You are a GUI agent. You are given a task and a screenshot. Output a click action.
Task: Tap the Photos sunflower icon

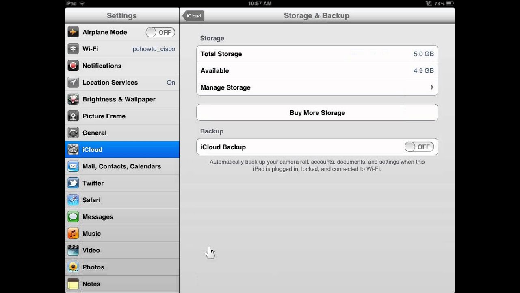(73, 267)
